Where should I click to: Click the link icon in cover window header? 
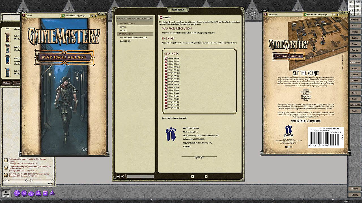tap(24, 16)
